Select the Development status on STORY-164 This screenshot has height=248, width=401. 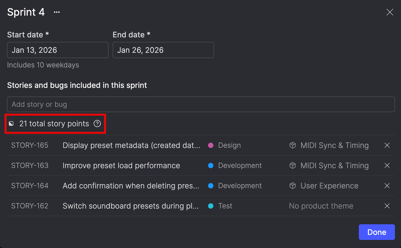coord(240,186)
